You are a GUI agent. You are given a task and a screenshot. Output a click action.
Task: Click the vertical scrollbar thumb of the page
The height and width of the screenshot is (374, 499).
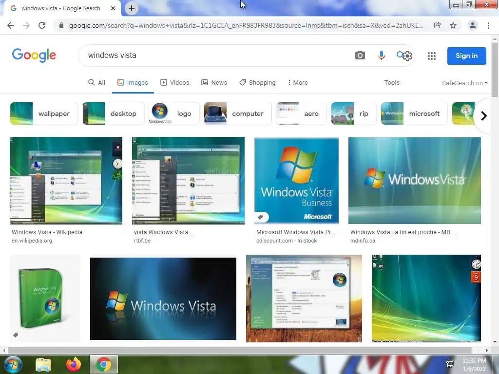[x=495, y=69]
